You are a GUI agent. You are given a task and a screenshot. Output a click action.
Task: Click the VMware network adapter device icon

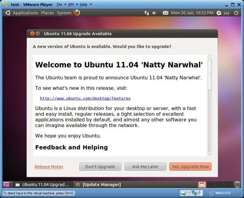click(194, 193)
